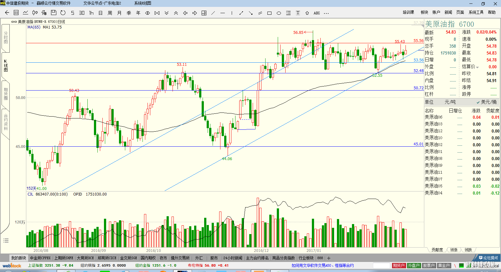501x272 pixels.
Task: Click the horizontal compress chart icon
Action: click(157, 13)
